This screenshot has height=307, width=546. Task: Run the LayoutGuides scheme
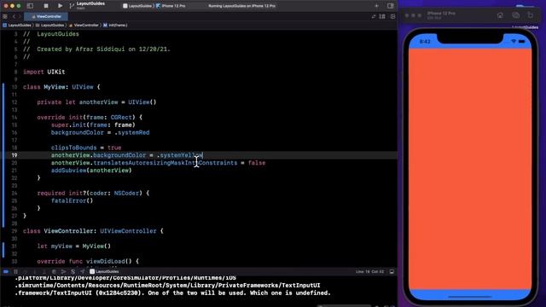(60, 6)
